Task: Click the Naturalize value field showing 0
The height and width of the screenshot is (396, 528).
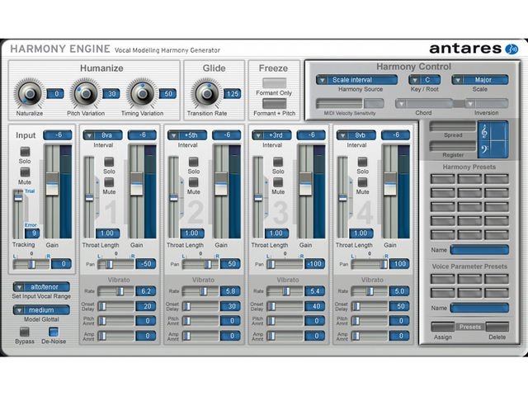Action: 55,93
